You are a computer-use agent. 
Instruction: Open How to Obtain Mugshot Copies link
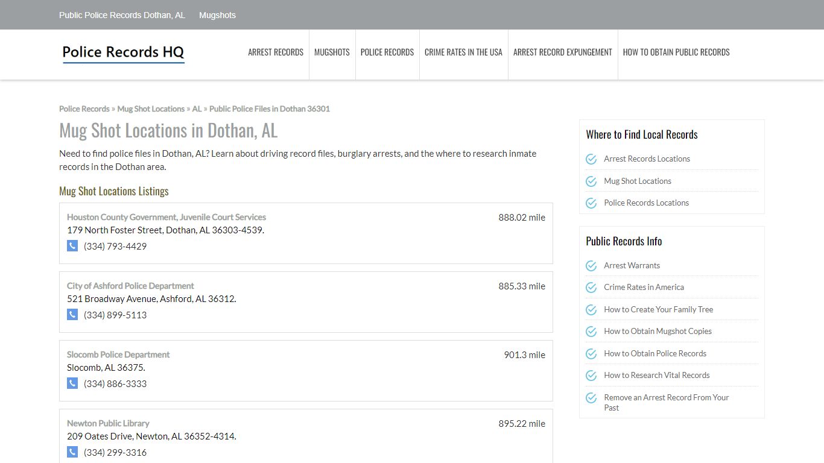658,332
